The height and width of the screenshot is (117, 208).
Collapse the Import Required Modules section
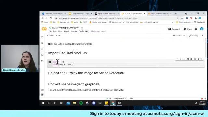click(x=46, y=53)
